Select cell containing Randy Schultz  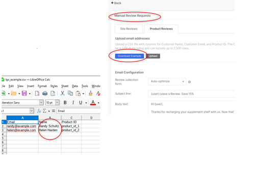50,126
